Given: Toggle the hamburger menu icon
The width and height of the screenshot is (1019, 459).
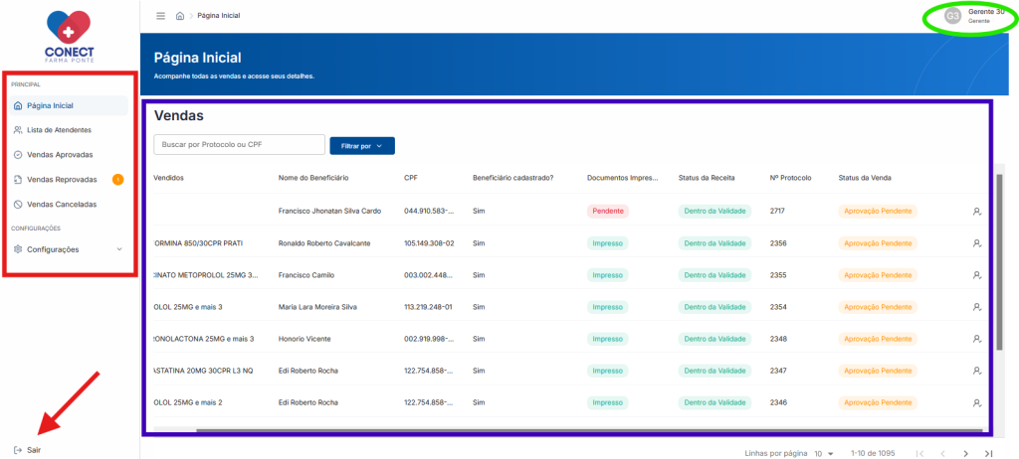Looking at the screenshot, I should [160, 16].
